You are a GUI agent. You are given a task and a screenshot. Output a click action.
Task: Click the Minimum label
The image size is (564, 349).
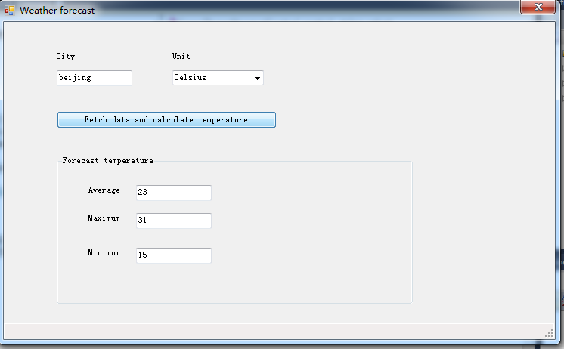pyautogui.click(x=104, y=252)
